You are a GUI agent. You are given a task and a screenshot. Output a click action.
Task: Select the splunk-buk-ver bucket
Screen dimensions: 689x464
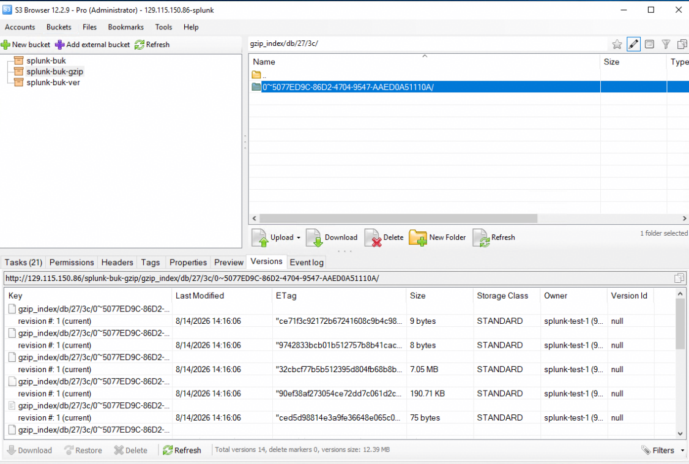click(x=53, y=83)
